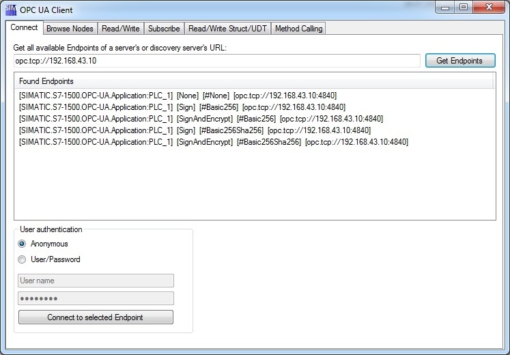
Task: Click the SIM application icon in title bar
Action: (11, 10)
